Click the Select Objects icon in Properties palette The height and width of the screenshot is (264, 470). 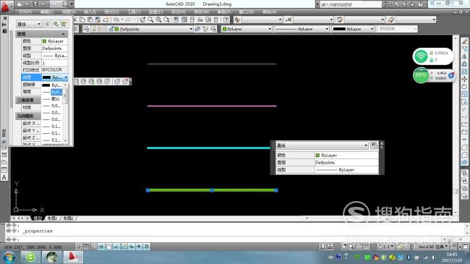56,24
